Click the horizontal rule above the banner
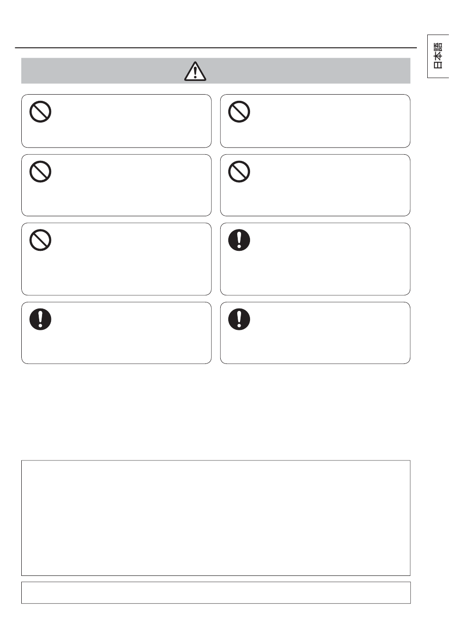Screen dimensions: 449x636 [216, 48]
